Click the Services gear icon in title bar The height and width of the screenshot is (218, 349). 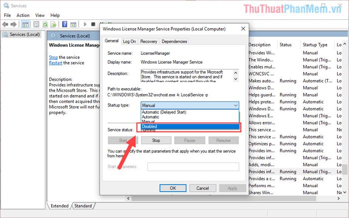click(x=6, y=5)
